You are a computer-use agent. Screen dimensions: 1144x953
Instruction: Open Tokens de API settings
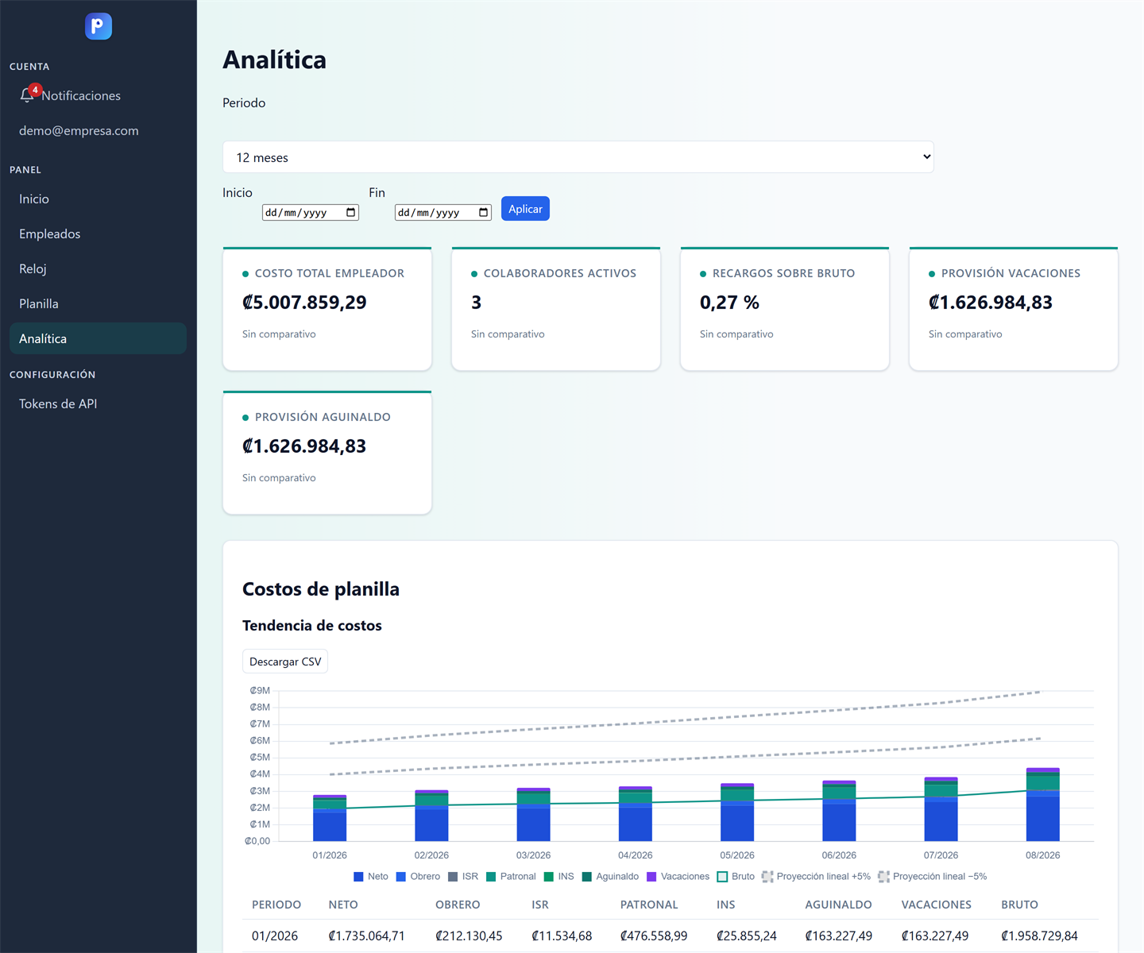(x=99, y=404)
